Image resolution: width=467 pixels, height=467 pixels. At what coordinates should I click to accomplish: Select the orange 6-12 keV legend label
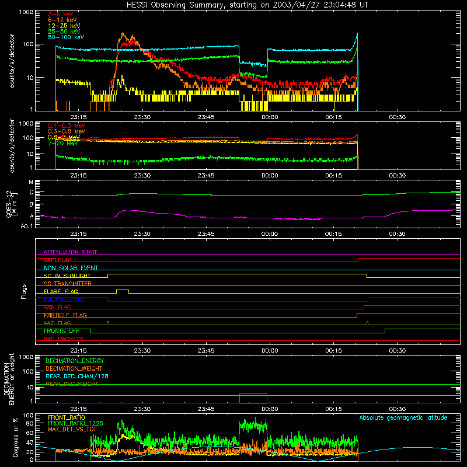(x=62, y=20)
